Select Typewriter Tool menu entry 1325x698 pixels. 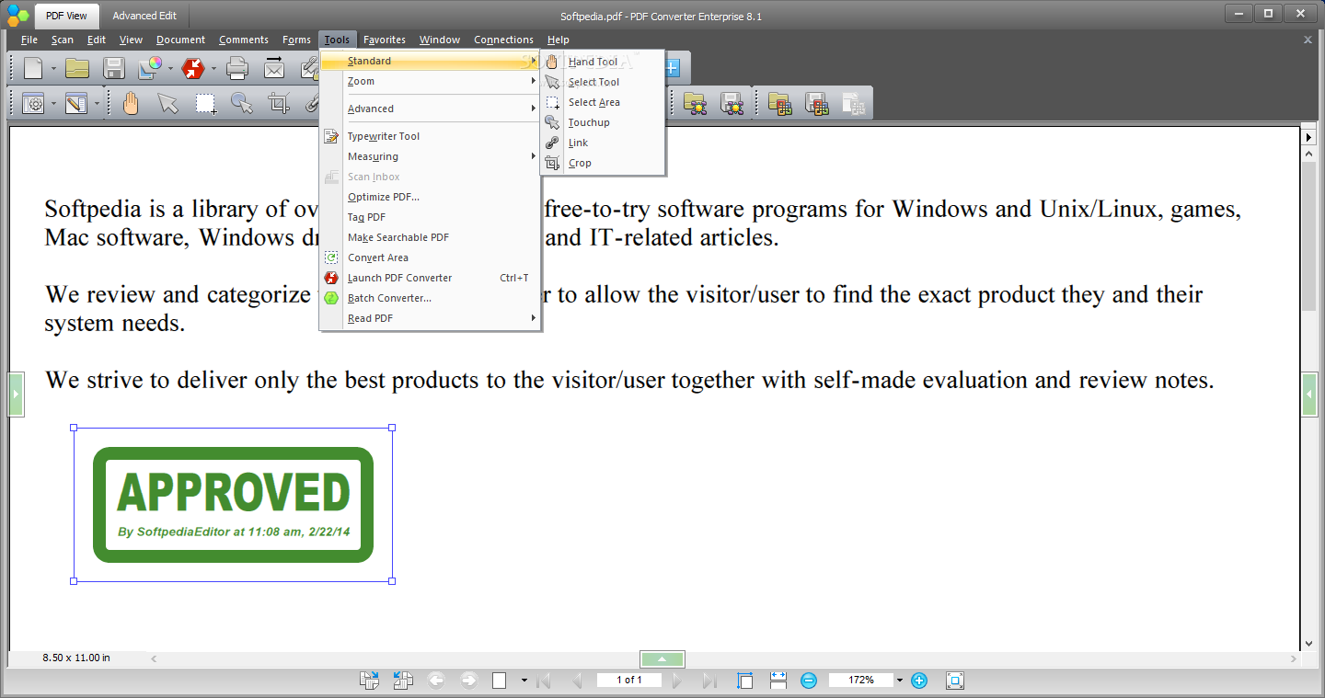(x=430, y=136)
